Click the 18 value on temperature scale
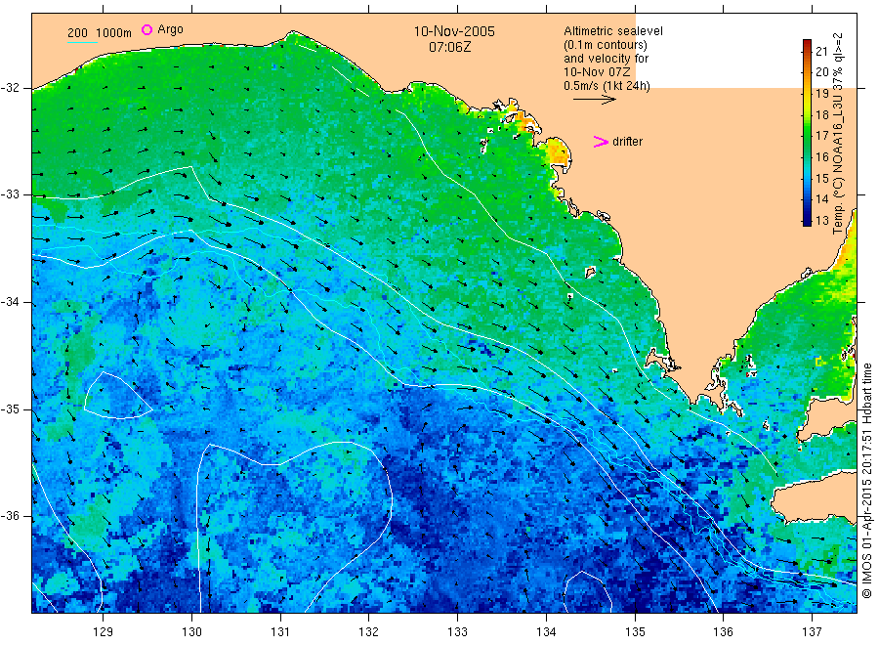This screenshot has height=645, width=879. (x=821, y=115)
